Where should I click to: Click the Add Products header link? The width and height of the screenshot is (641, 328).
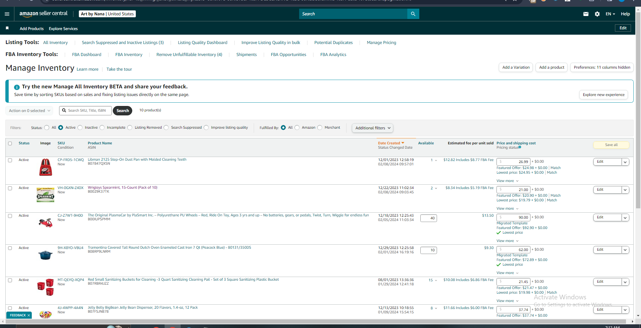pos(32,29)
